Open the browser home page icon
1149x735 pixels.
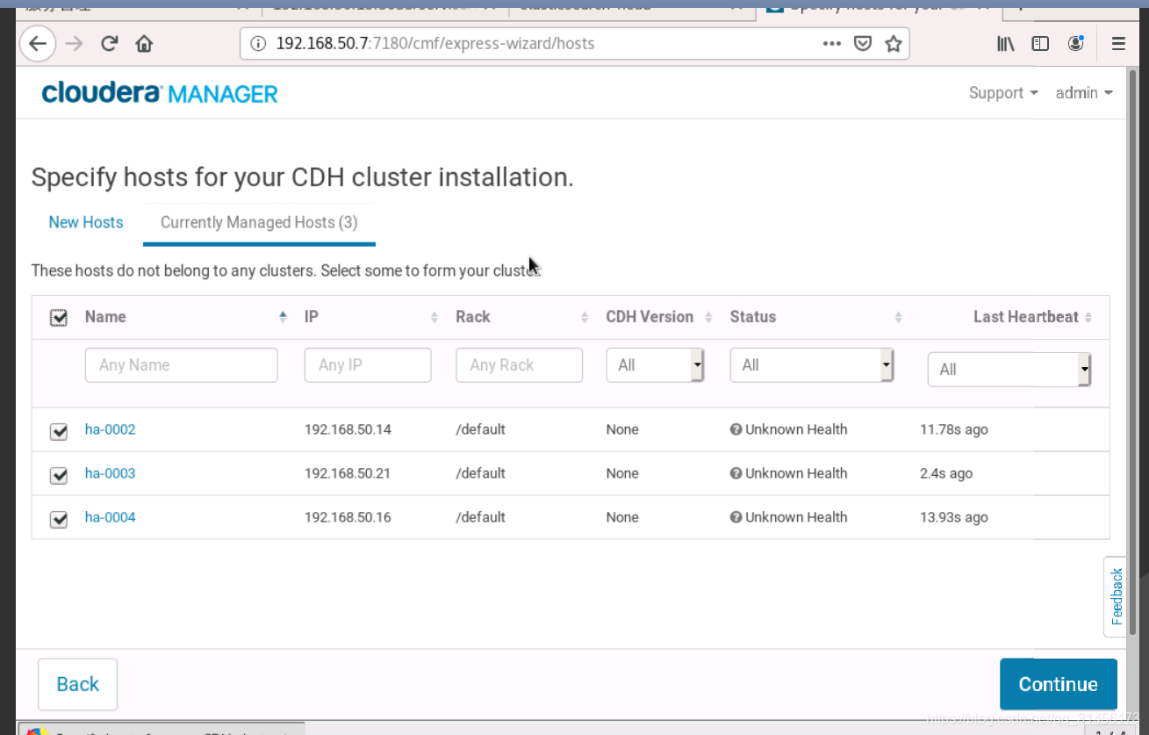pos(144,43)
